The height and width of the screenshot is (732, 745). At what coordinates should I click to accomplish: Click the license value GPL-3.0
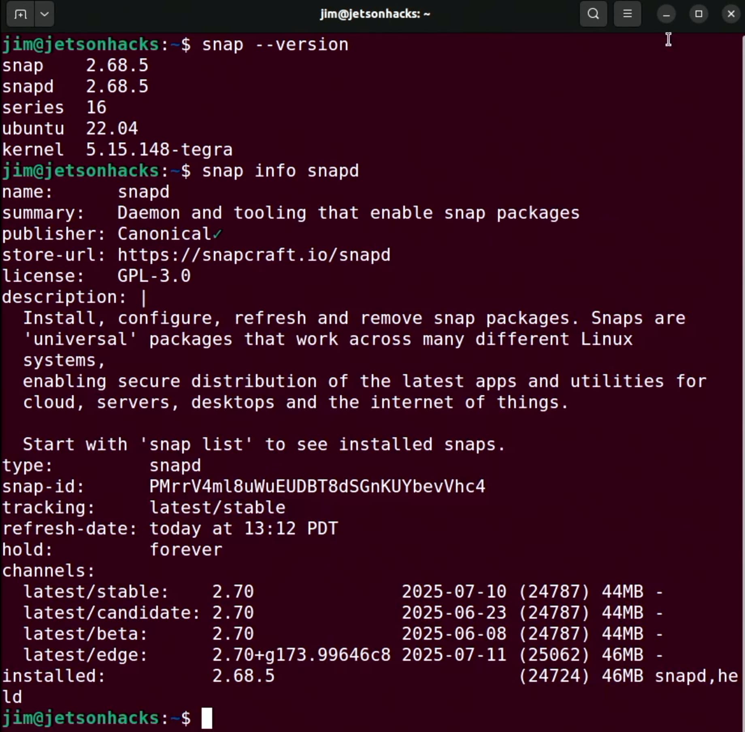coord(154,276)
